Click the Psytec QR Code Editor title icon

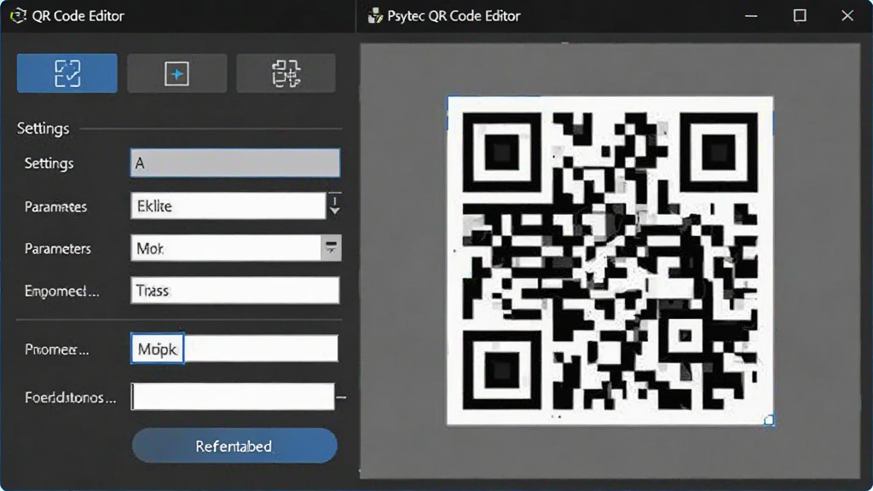pos(375,15)
